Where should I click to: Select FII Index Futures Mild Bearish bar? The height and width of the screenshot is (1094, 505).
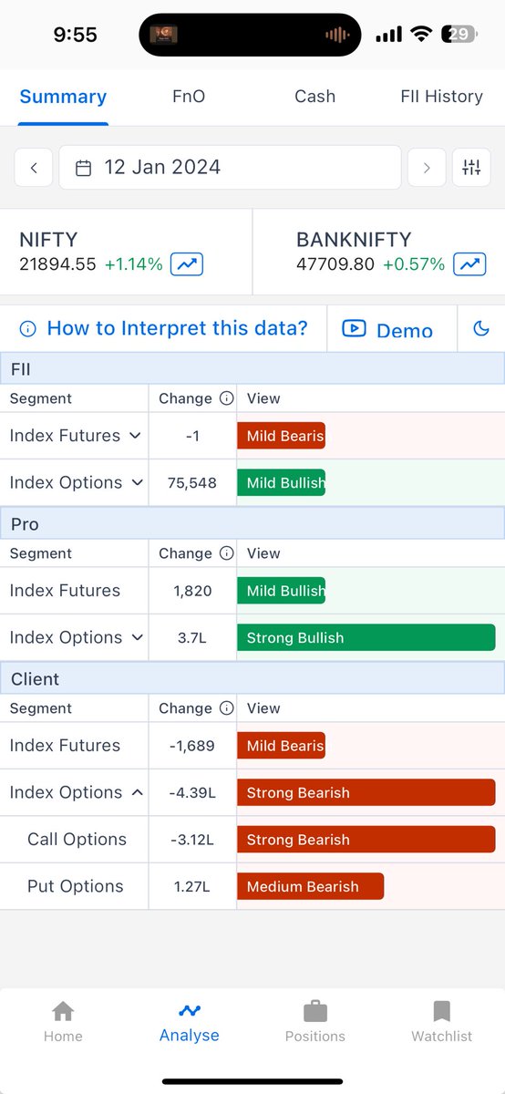[x=281, y=436]
